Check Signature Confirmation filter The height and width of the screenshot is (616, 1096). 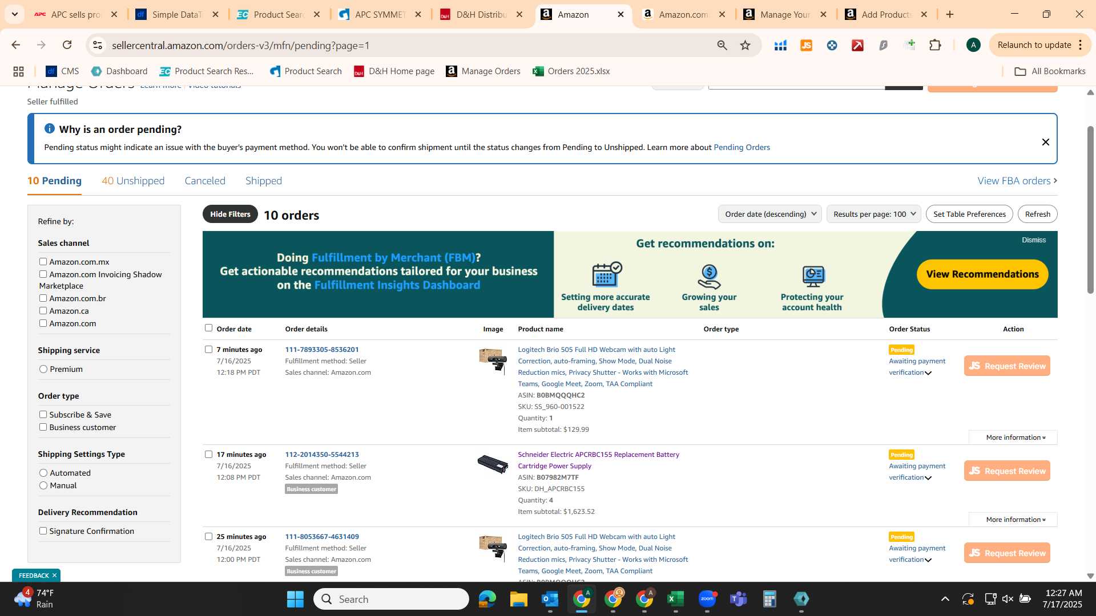43,530
